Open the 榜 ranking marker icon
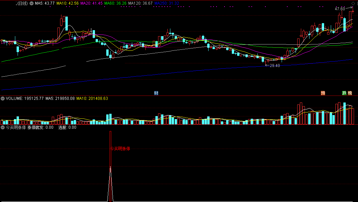The width and height of the screenshot is (358, 202). 350,93
